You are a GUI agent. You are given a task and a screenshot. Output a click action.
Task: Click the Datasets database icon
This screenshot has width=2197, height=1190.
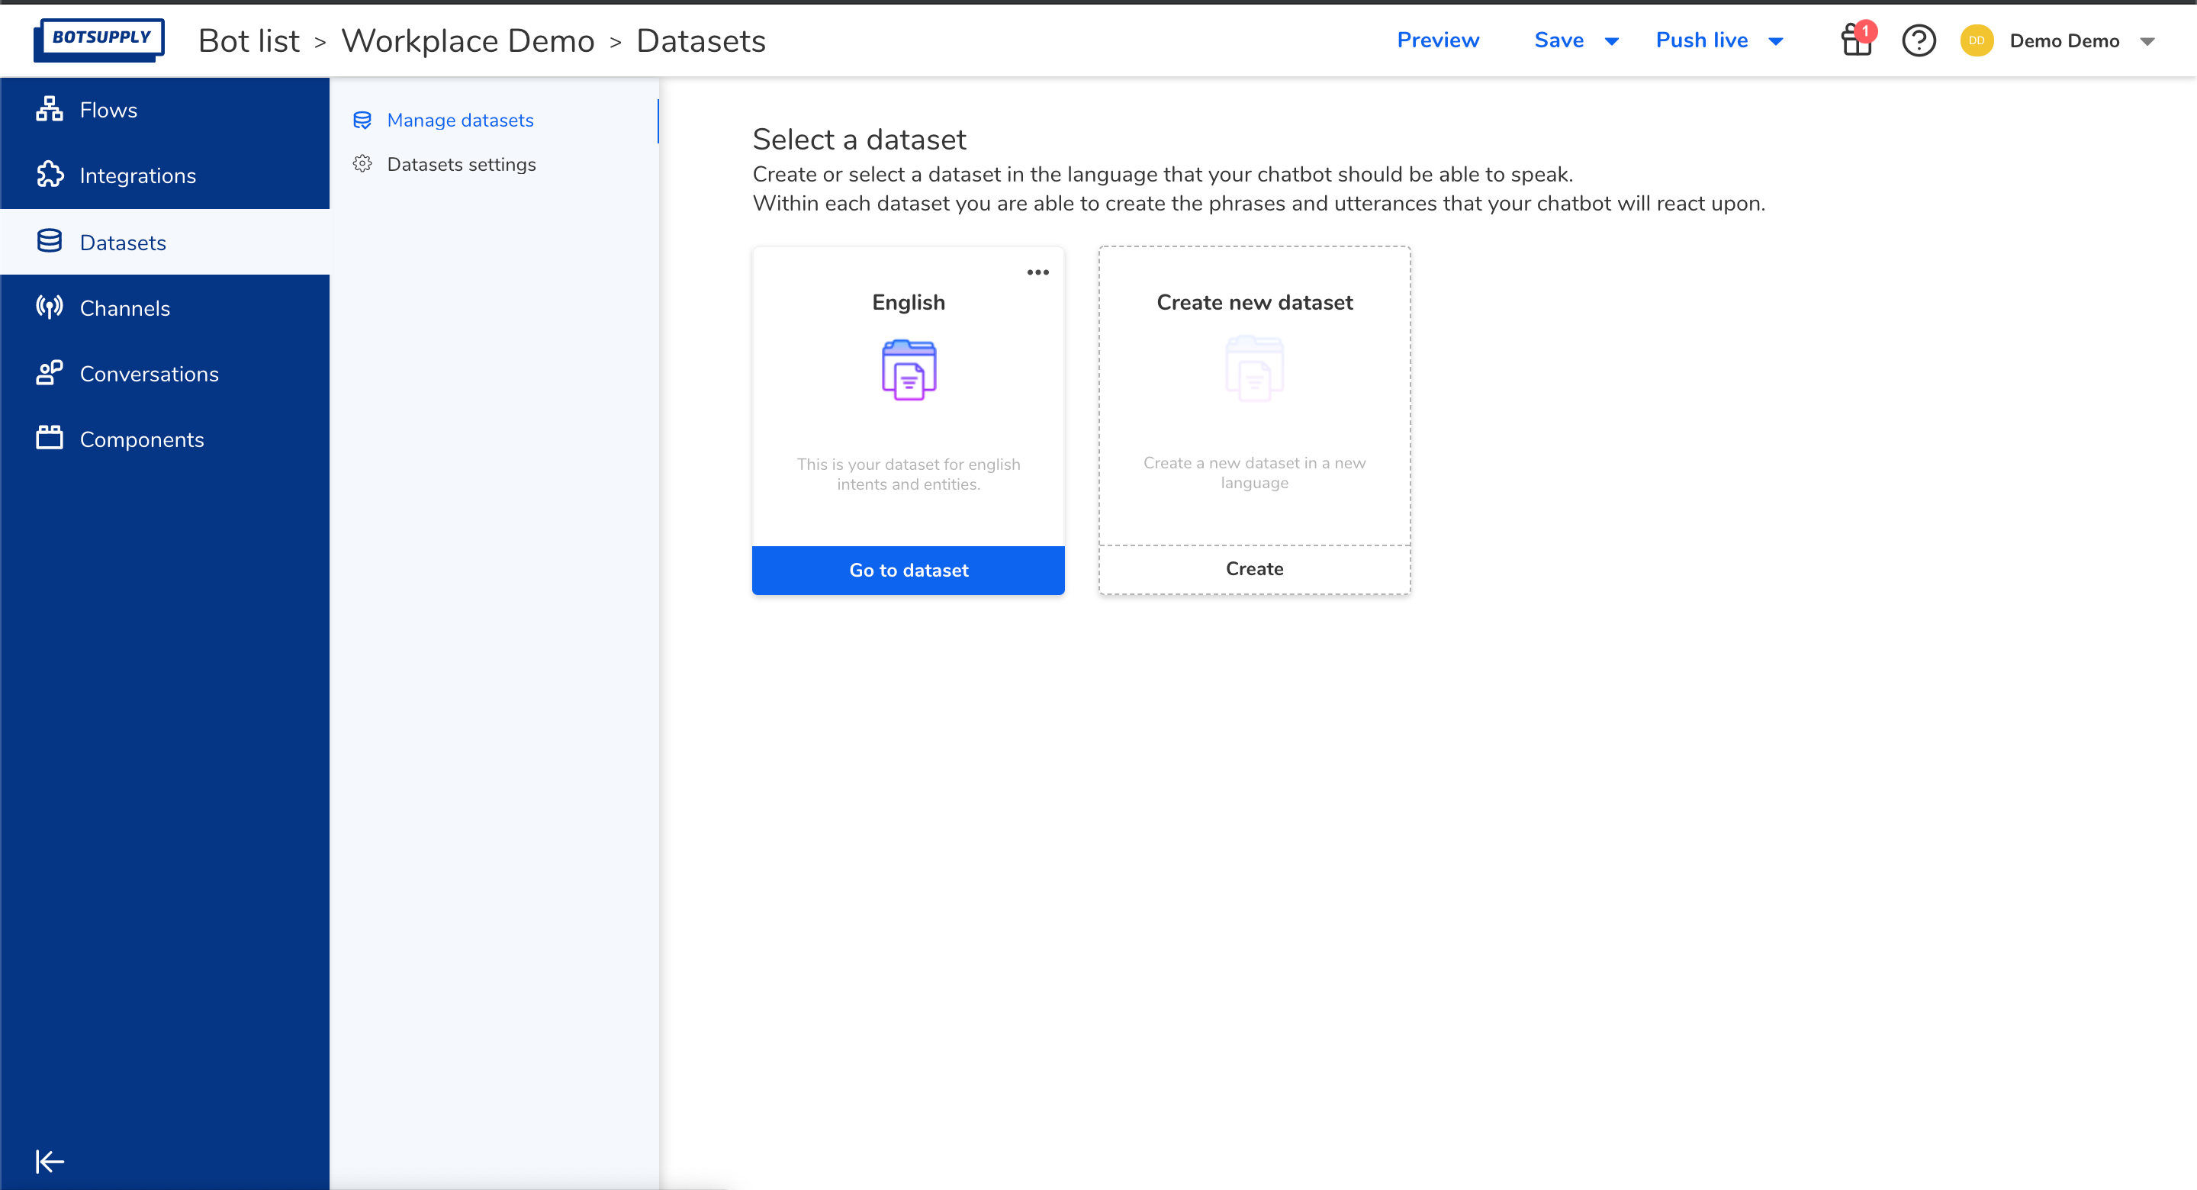(x=49, y=241)
